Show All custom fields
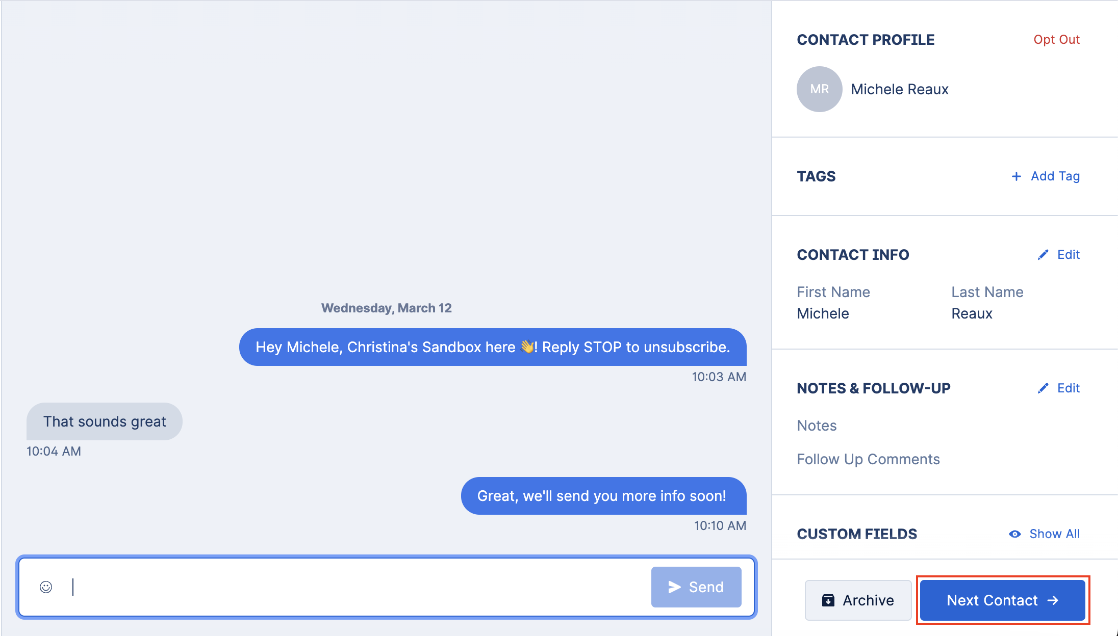Screen dimensions: 1118x636 pos(1045,534)
